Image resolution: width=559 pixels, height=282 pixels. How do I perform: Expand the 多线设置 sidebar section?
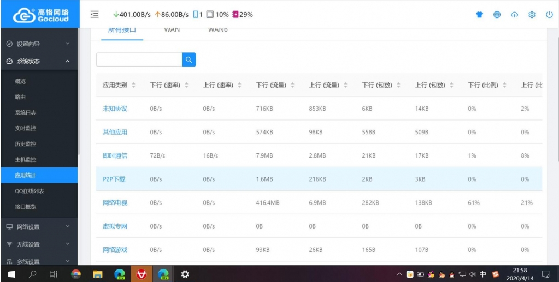[39, 261]
